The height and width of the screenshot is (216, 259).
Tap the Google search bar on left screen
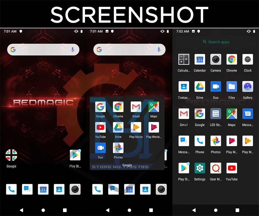pos(43,50)
